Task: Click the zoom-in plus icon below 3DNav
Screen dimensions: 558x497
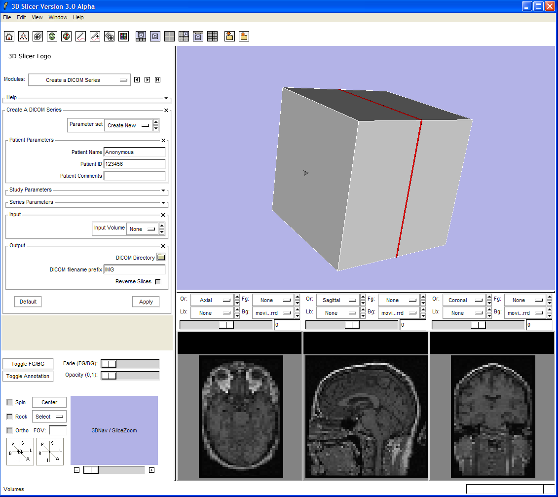Action: [x=151, y=470]
